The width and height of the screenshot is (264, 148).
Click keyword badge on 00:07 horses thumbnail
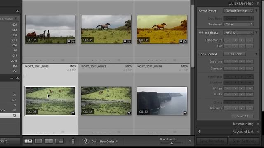click(x=69, y=41)
